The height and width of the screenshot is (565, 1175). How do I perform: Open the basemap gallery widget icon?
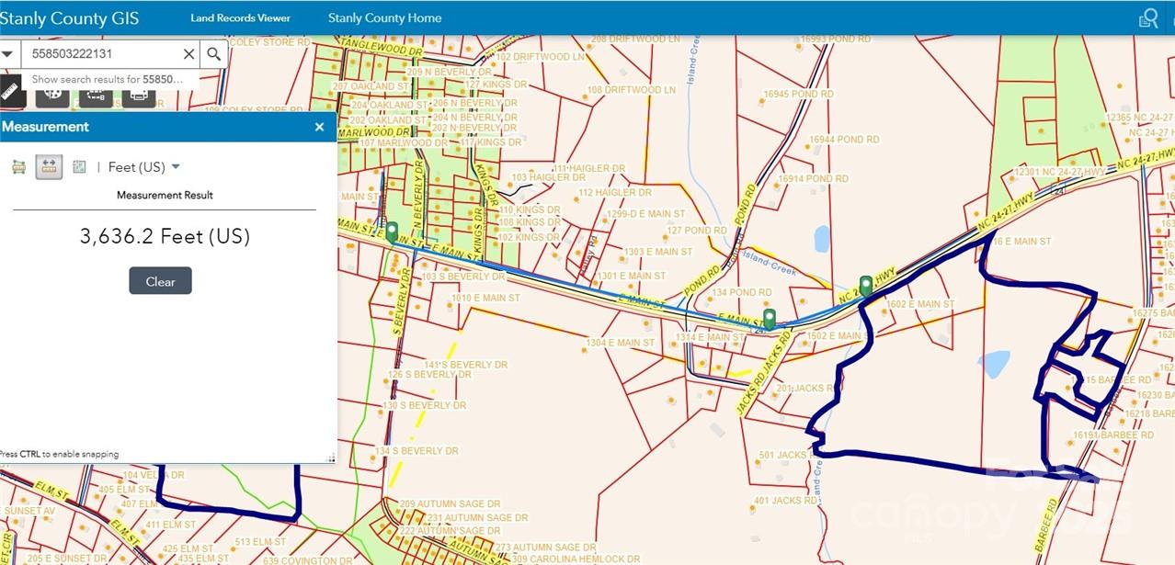[52, 95]
